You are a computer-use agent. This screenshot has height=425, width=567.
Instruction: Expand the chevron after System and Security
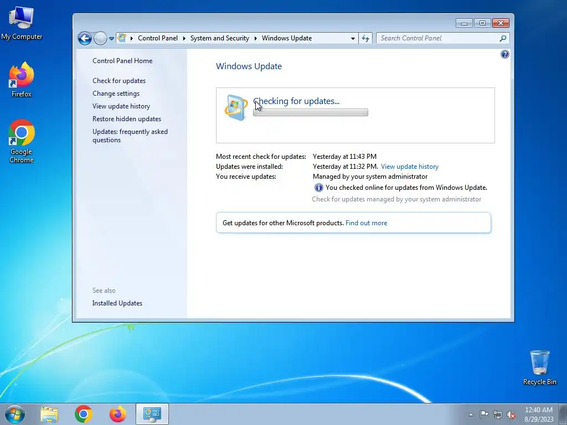(256, 38)
